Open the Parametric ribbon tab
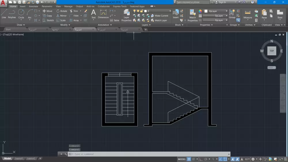The width and height of the screenshot is (288, 162). pyautogui.click(x=47, y=6)
